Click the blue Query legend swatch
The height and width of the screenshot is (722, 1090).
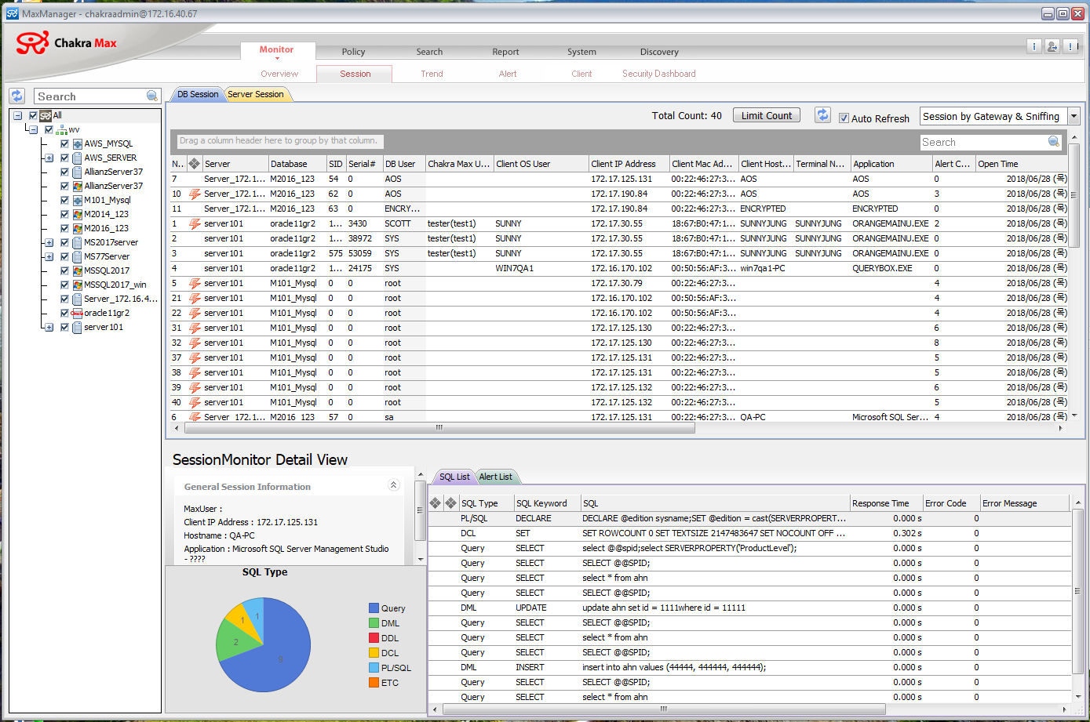pos(374,608)
